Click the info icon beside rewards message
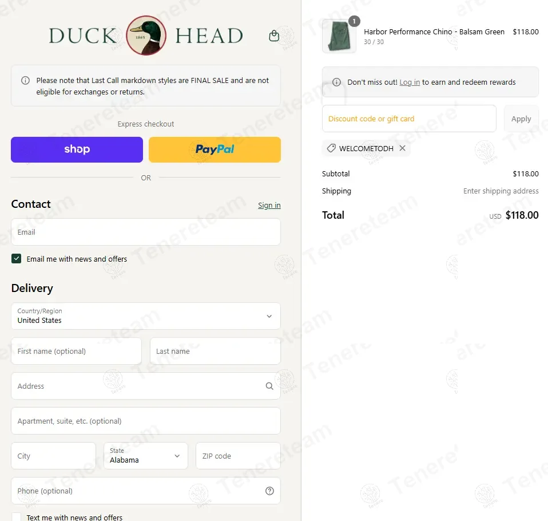 (336, 82)
